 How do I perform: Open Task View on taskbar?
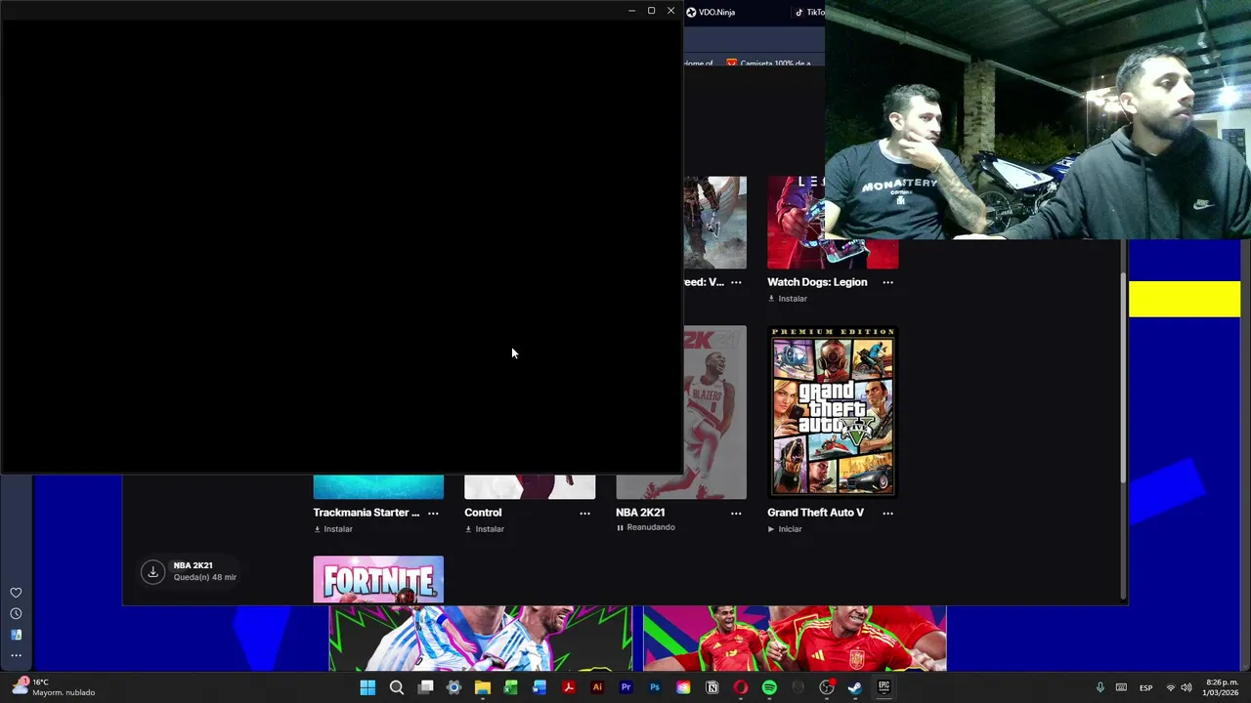point(425,687)
